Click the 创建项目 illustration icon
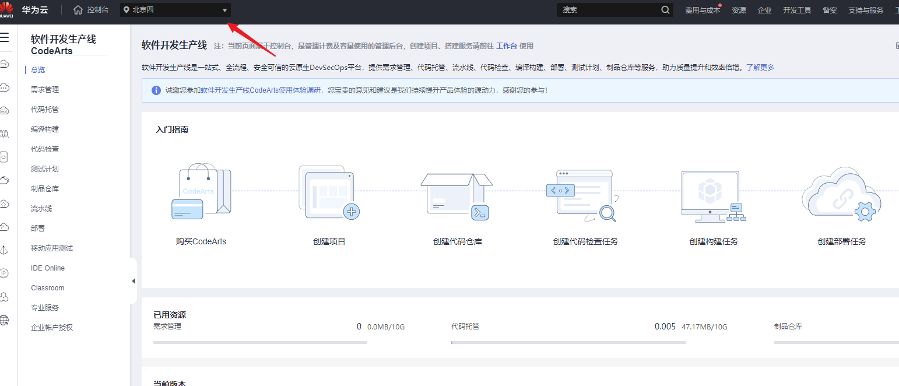 [329, 192]
